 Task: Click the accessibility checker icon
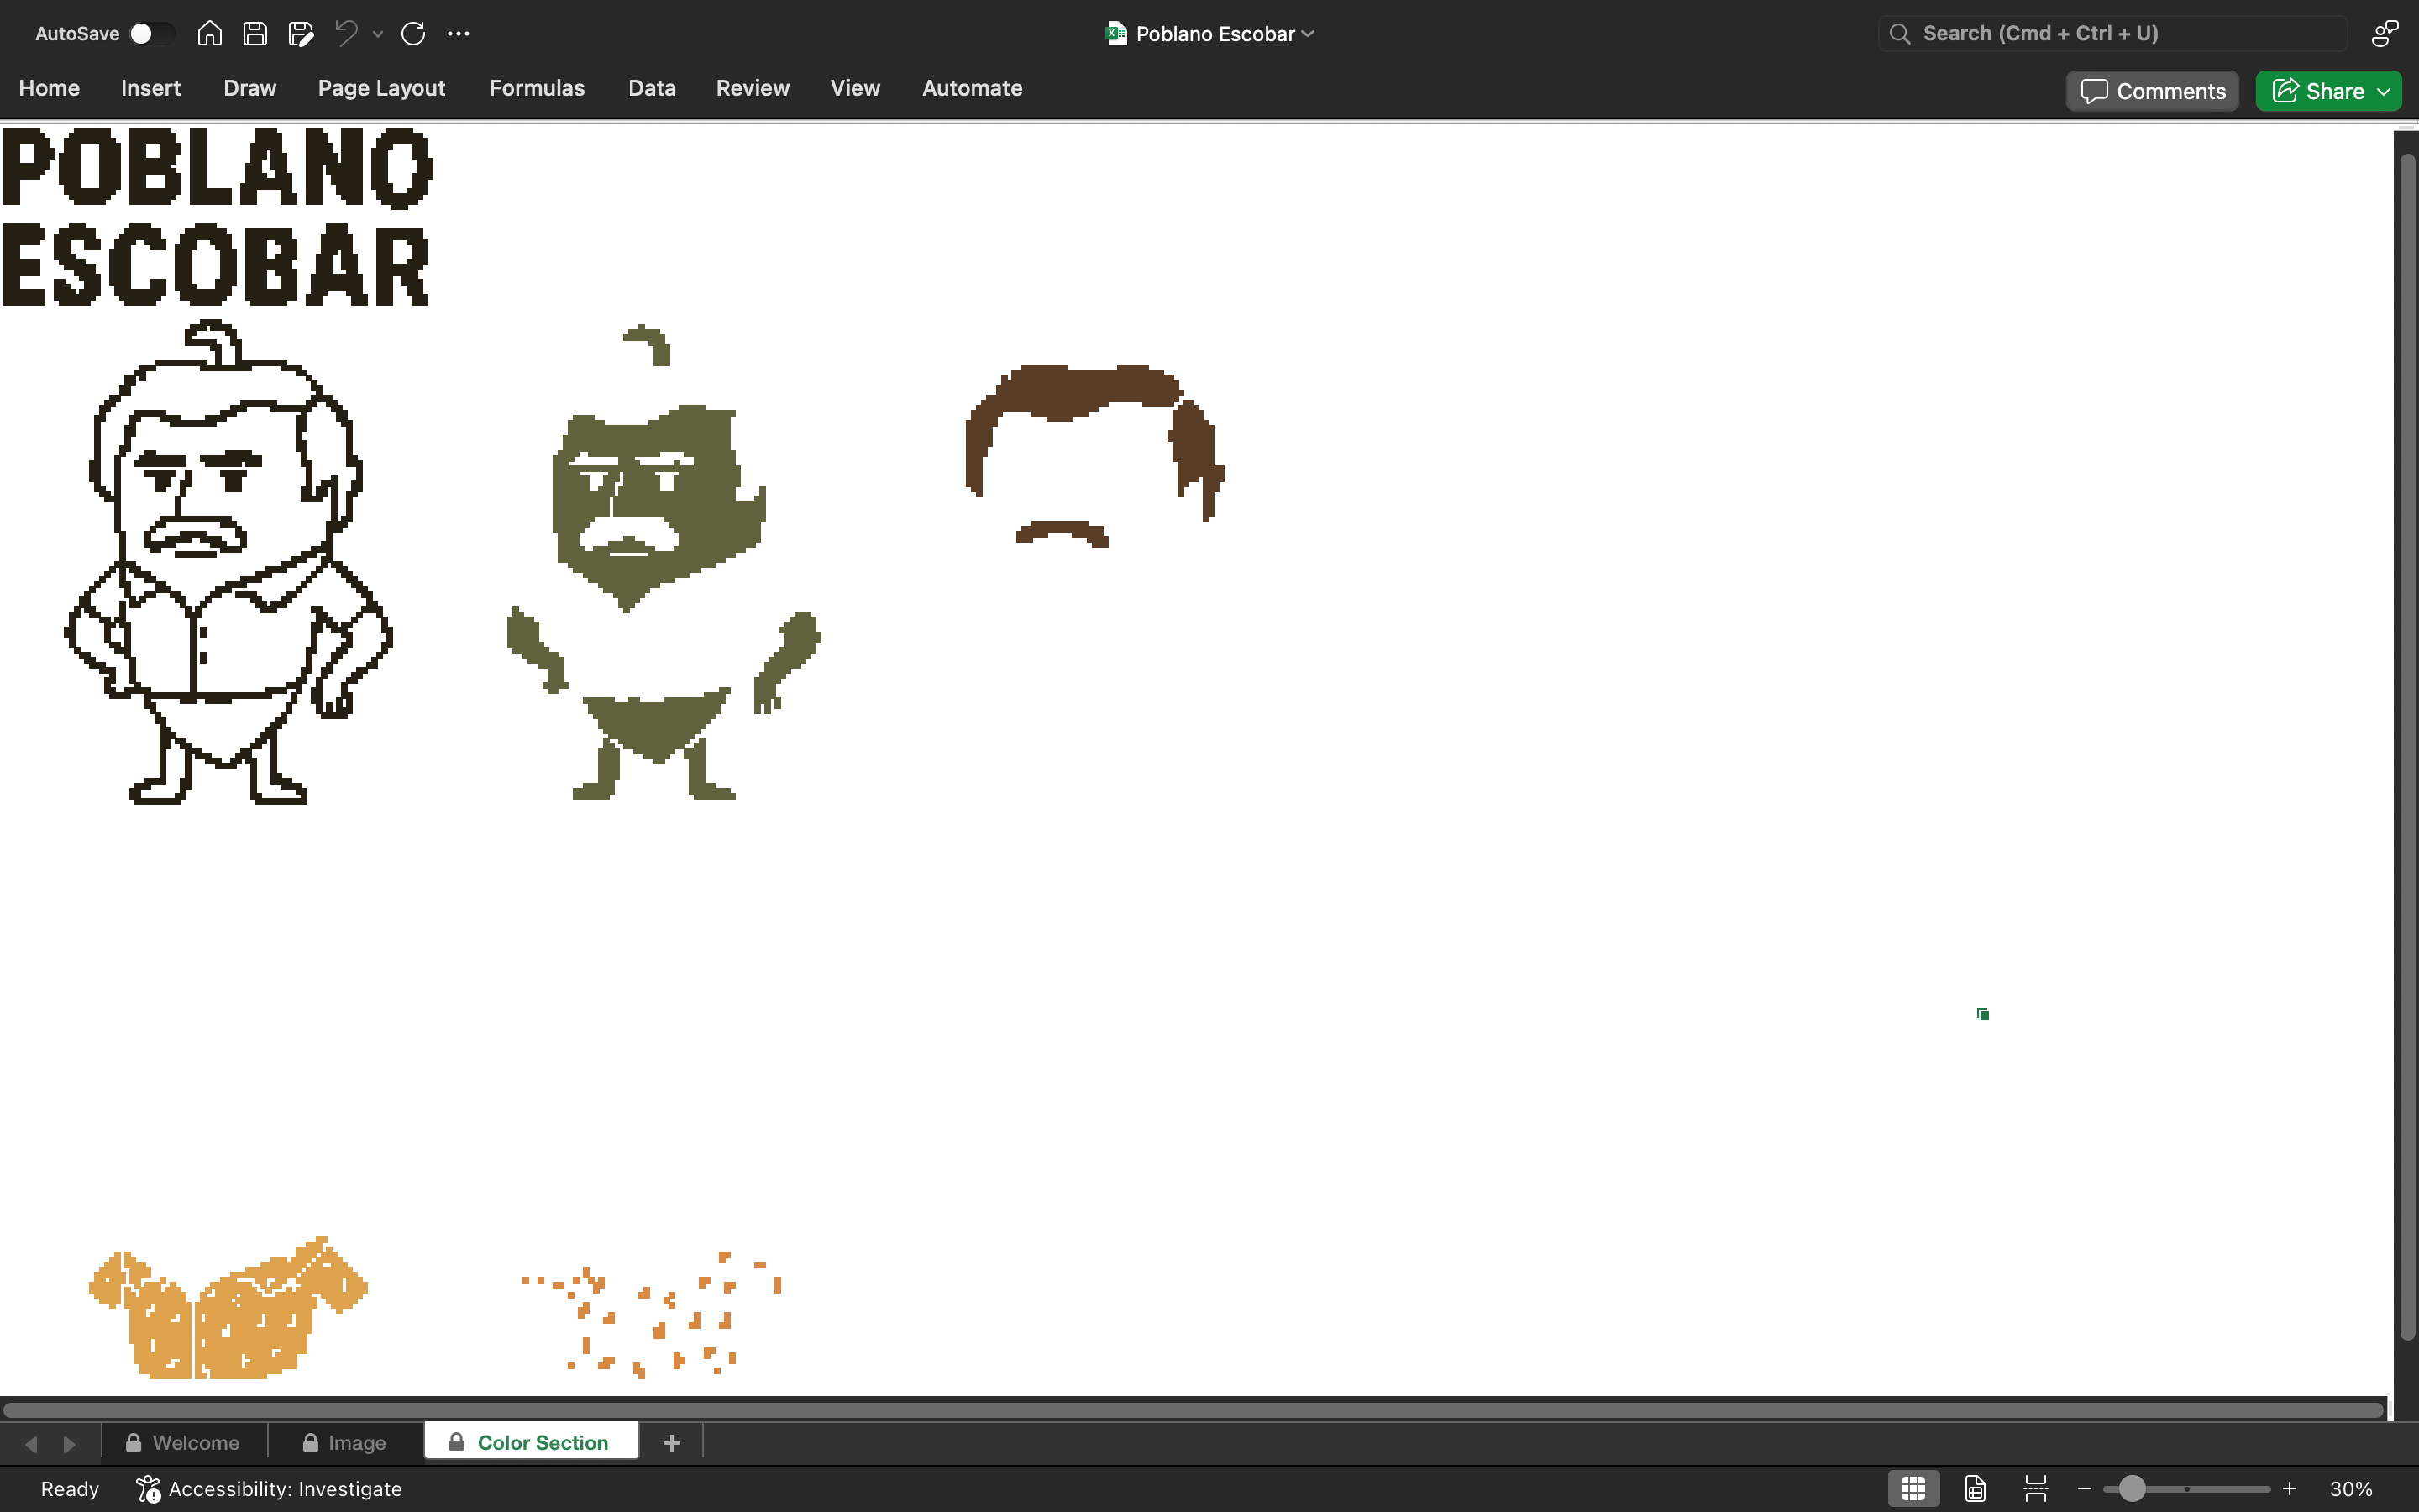pos(148,1489)
